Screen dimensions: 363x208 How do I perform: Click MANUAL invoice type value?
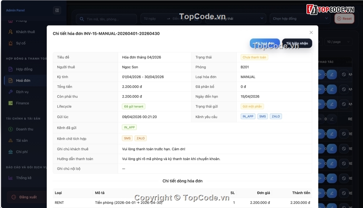click(248, 77)
